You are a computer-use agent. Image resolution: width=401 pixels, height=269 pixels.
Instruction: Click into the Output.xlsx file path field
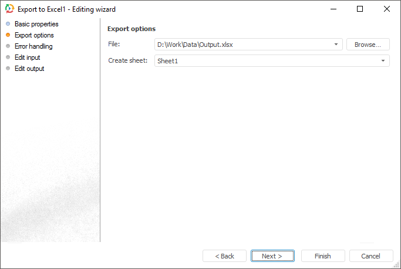point(241,45)
